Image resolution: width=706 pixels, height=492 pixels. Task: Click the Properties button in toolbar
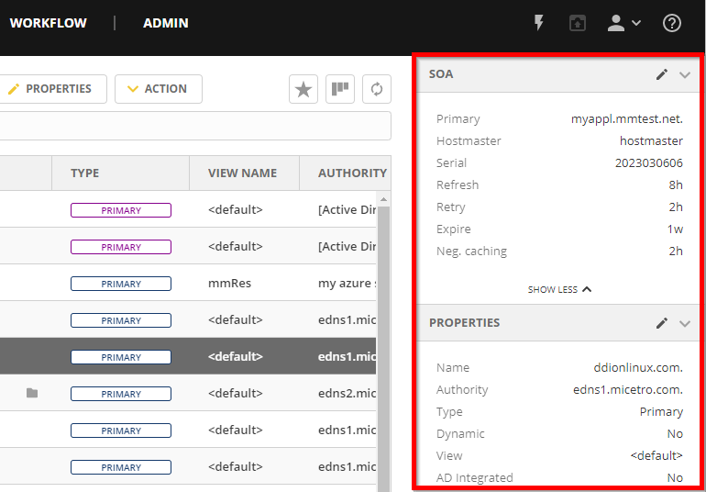(x=51, y=89)
